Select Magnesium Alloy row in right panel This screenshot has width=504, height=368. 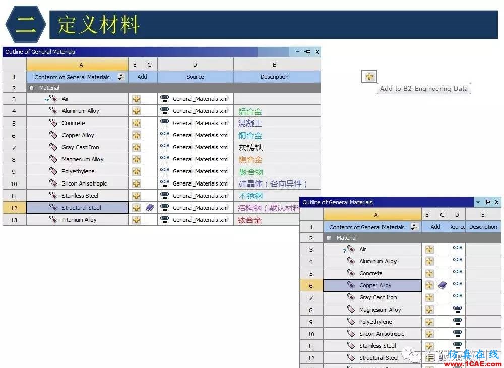click(x=372, y=310)
